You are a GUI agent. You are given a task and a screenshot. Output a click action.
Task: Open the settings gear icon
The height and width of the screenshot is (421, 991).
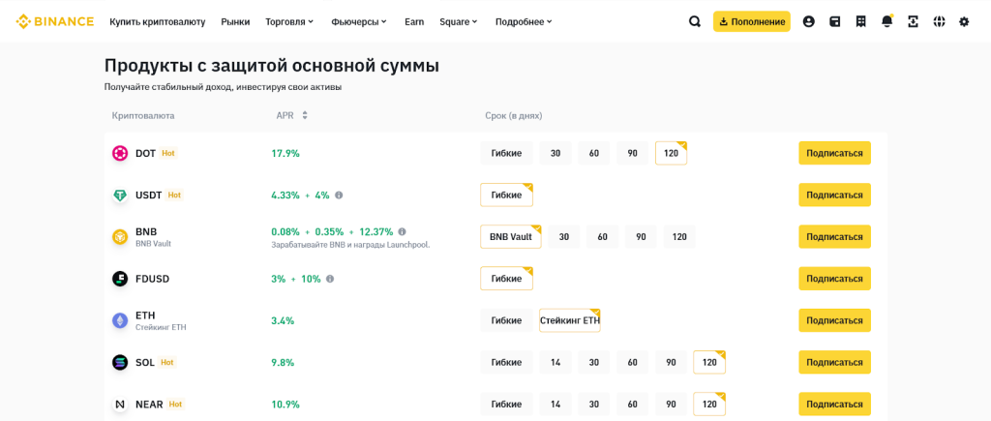(964, 21)
